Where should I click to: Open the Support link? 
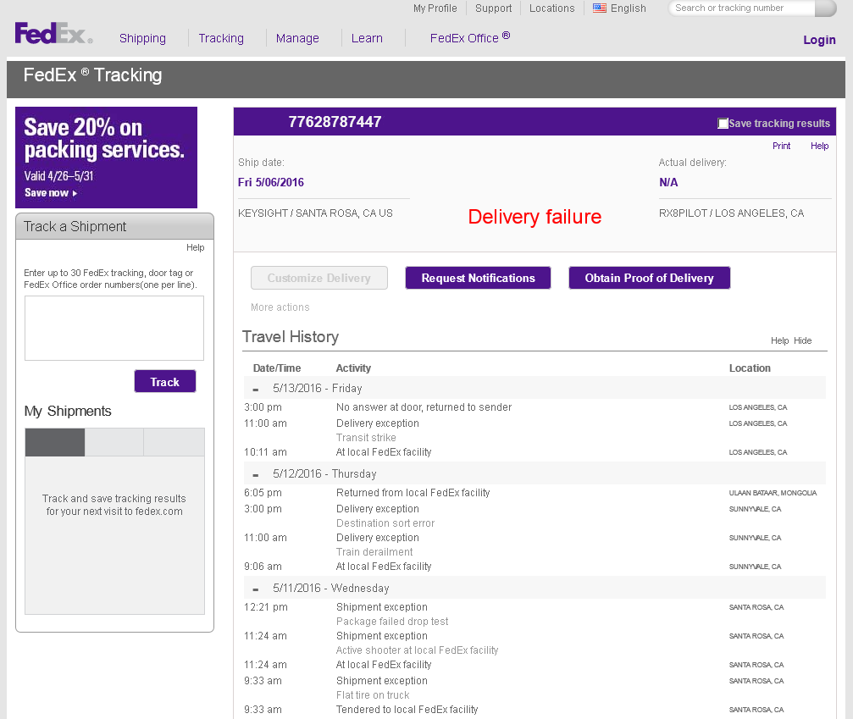coord(493,8)
